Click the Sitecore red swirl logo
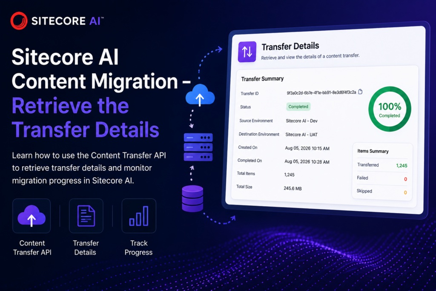Screen dimensions: 436x291 19,20
